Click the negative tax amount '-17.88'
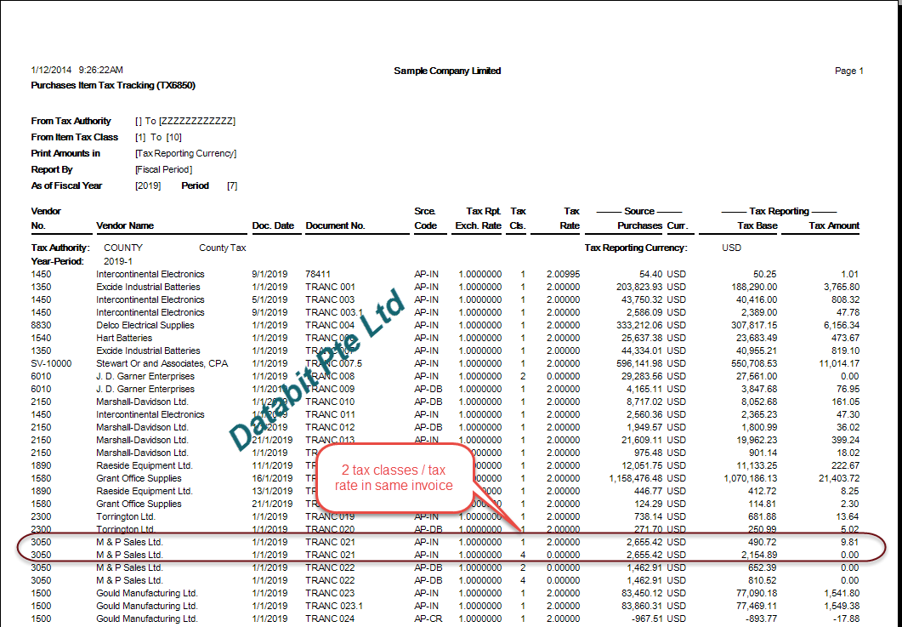This screenshot has height=627, width=902. tap(847, 618)
